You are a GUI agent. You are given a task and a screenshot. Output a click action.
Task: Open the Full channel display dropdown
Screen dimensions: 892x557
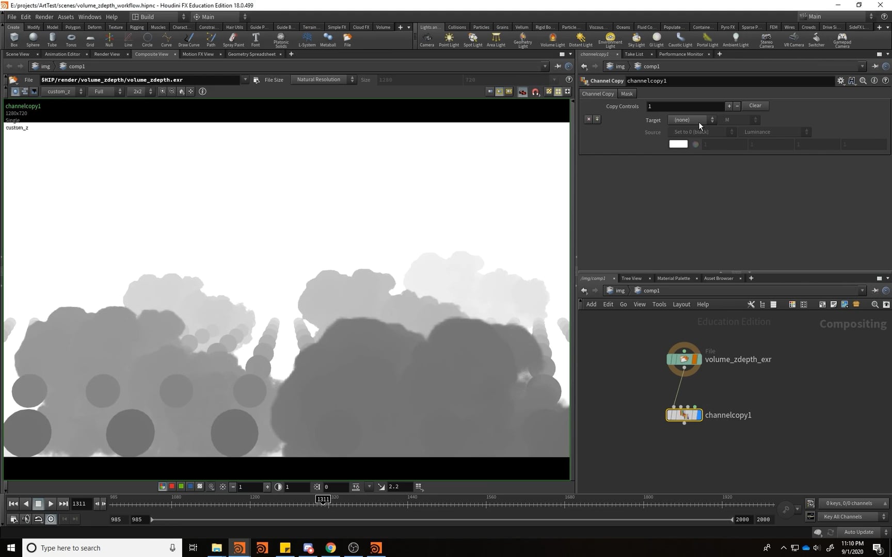105,91
